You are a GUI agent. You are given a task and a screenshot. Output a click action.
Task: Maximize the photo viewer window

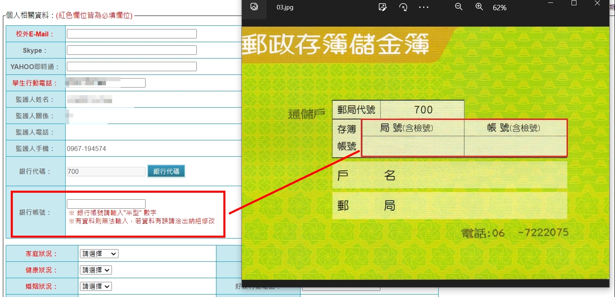tap(574, 3)
